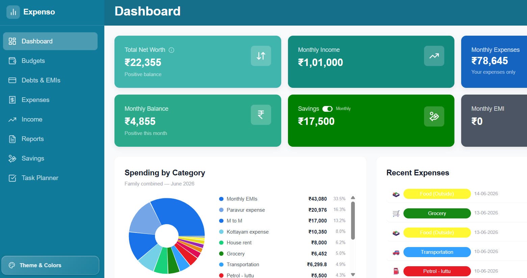Screen dimensions: 527x278
Task: Click the Reports document icon
Action: tap(12, 139)
